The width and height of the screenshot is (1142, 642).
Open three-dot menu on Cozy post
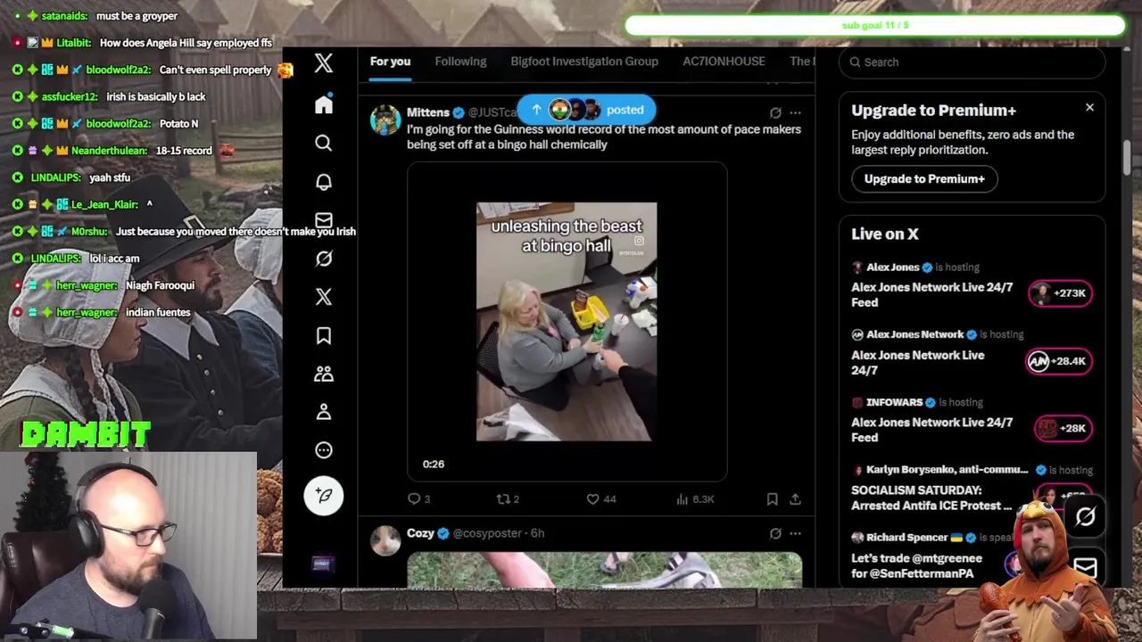[x=795, y=533]
